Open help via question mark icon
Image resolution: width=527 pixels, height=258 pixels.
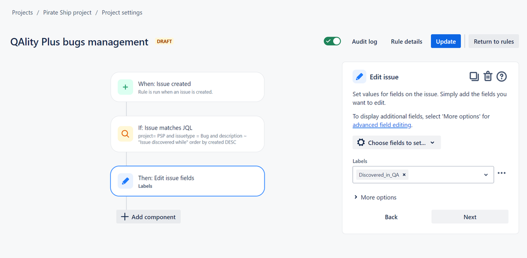click(x=502, y=77)
